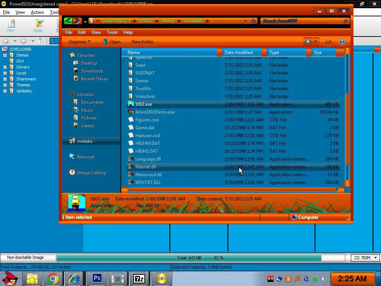Click PowerISO New toolbar icon

tap(11, 26)
